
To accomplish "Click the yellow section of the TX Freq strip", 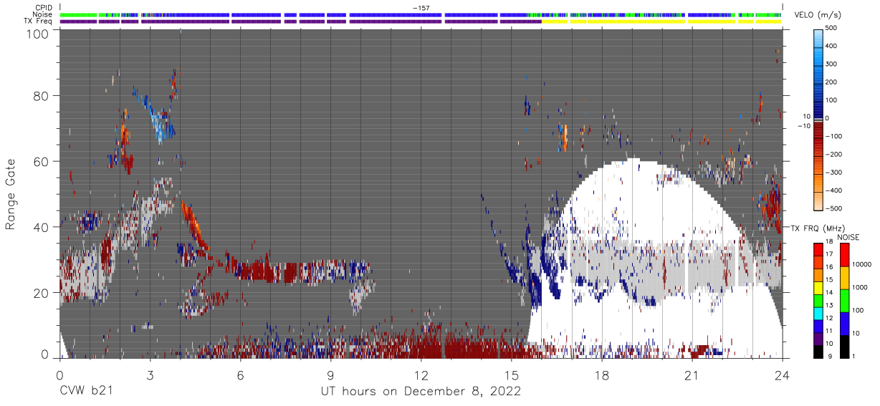I will tap(661, 21).
